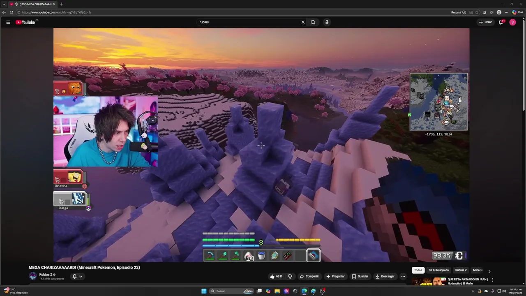Screen dimensions: 526x296
Task: Click the magnifier search button
Action: pyautogui.click(x=313, y=22)
